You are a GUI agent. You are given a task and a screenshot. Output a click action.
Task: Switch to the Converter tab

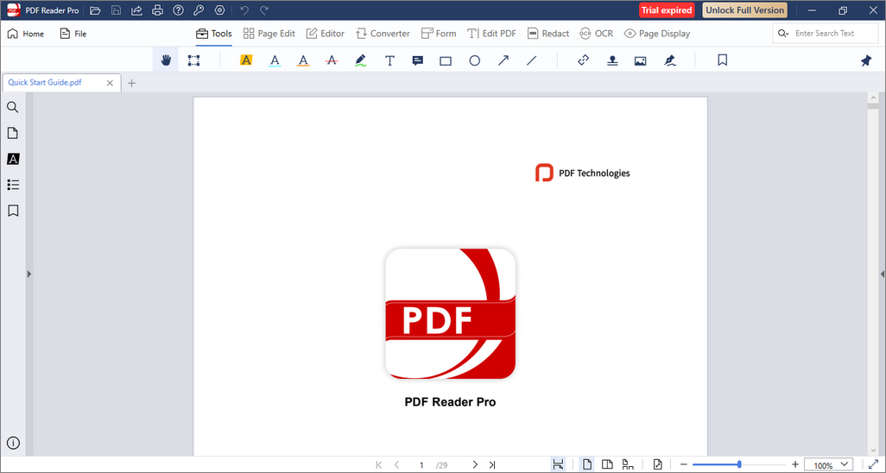pos(383,34)
